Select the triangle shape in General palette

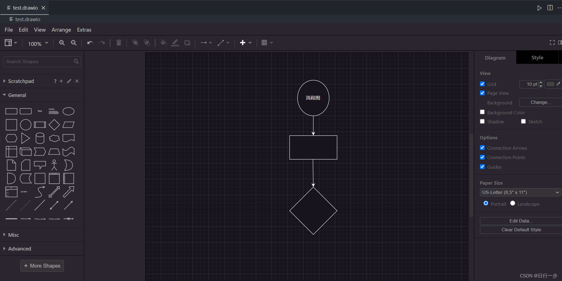point(26,138)
